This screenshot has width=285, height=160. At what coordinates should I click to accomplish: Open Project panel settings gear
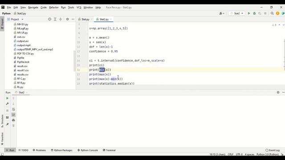(67, 19)
